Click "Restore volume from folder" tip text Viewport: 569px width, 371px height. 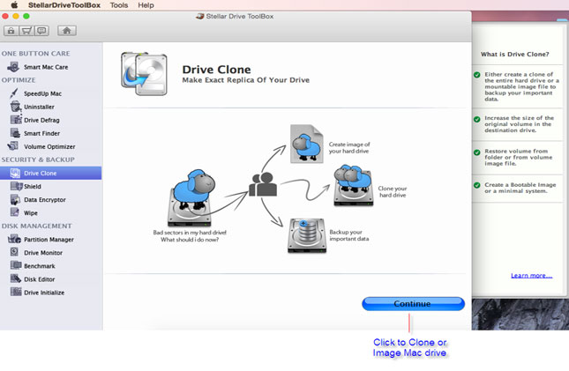point(518,158)
